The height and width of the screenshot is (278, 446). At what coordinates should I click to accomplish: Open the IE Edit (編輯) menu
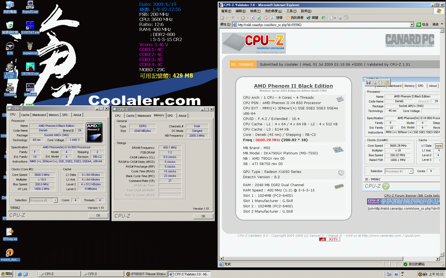(x=241, y=11)
